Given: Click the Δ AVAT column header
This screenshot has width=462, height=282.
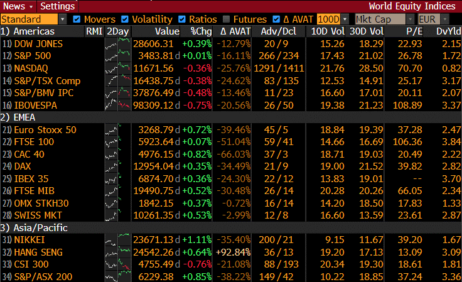Looking at the screenshot, I should pyautogui.click(x=235, y=31).
